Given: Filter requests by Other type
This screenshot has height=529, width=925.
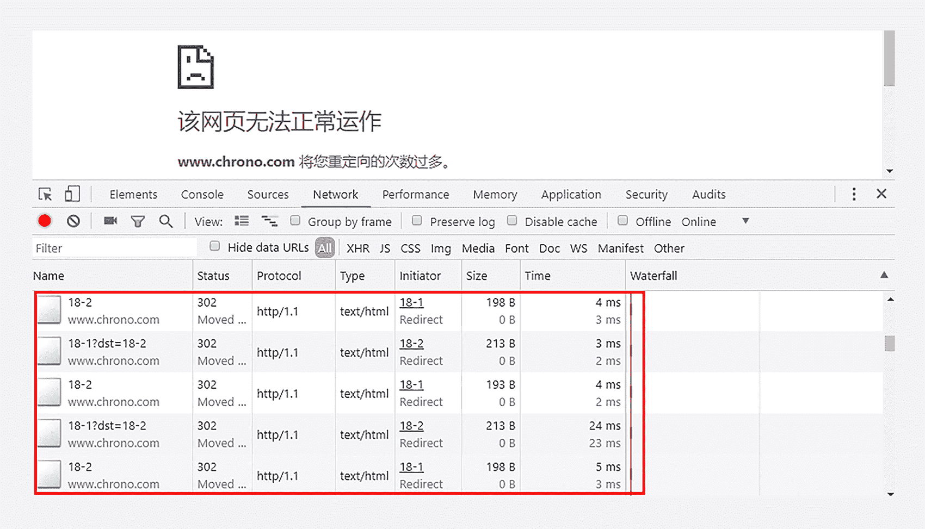Looking at the screenshot, I should point(669,248).
